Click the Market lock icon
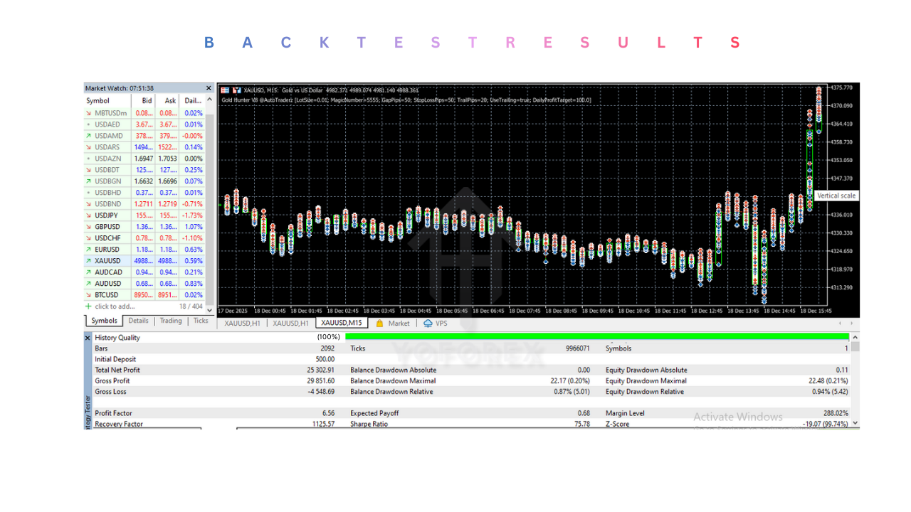 point(379,323)
